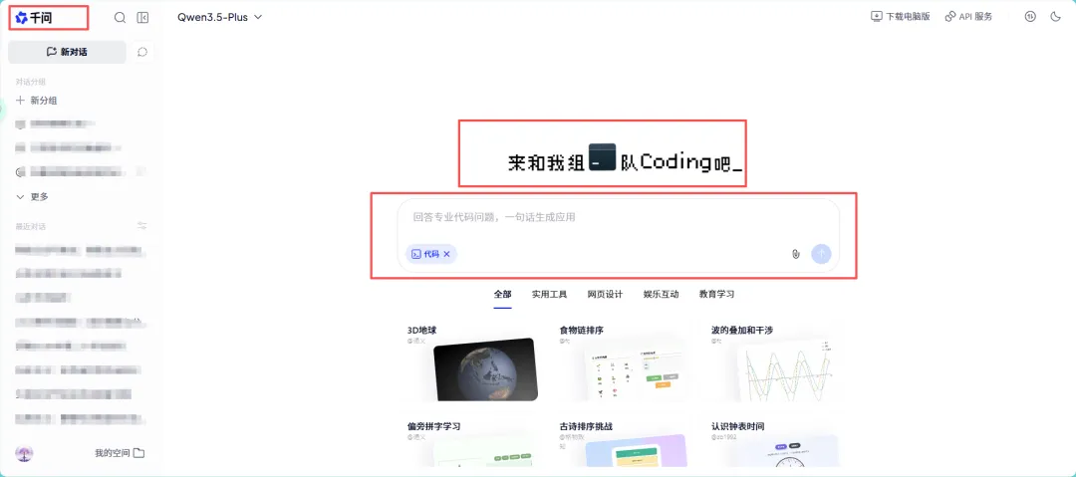The image size is (1076, 477).
Task: Toggle dark mode with the moon icon
Action: click(x=1055, y=17)
